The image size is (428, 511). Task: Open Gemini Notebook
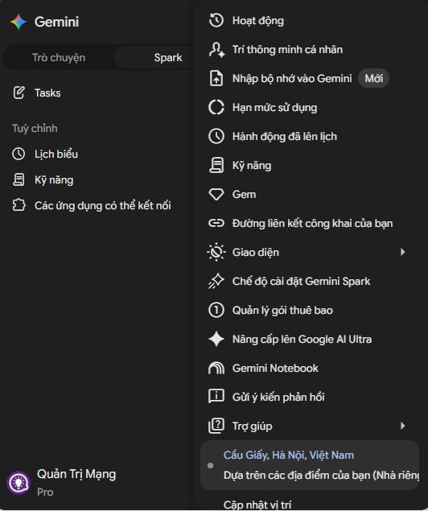275,369
